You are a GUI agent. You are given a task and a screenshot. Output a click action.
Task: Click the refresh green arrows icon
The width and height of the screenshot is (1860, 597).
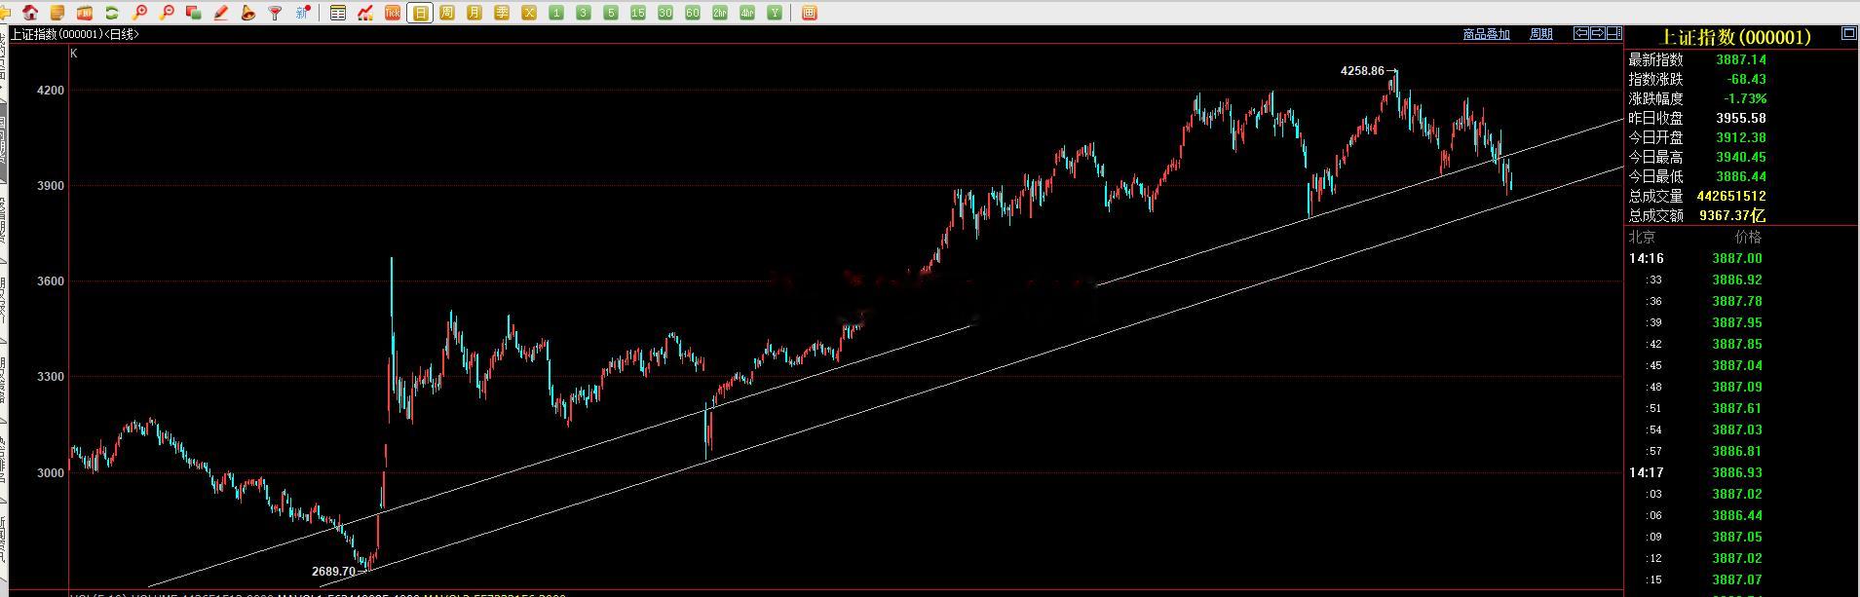pyautogui.click(x=112, y=13)
